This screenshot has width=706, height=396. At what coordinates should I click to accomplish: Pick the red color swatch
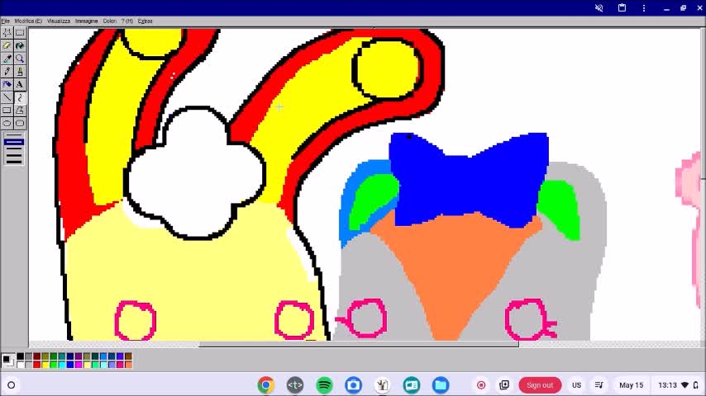[37, 364]
